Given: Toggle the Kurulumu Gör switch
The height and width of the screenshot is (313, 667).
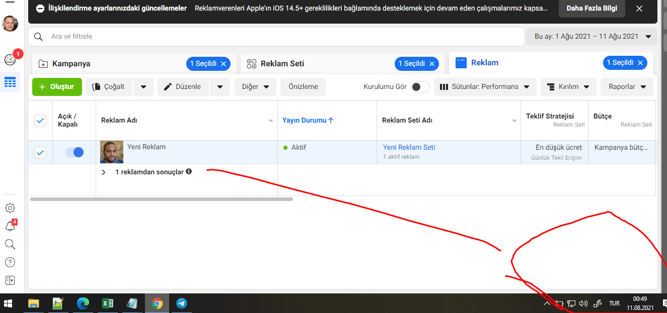Looking at the screenshot, I should (420, 87).
